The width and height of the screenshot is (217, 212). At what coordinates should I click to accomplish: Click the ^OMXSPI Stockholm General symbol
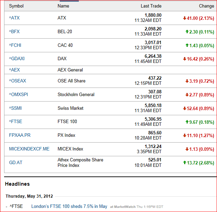click(18, 94)
